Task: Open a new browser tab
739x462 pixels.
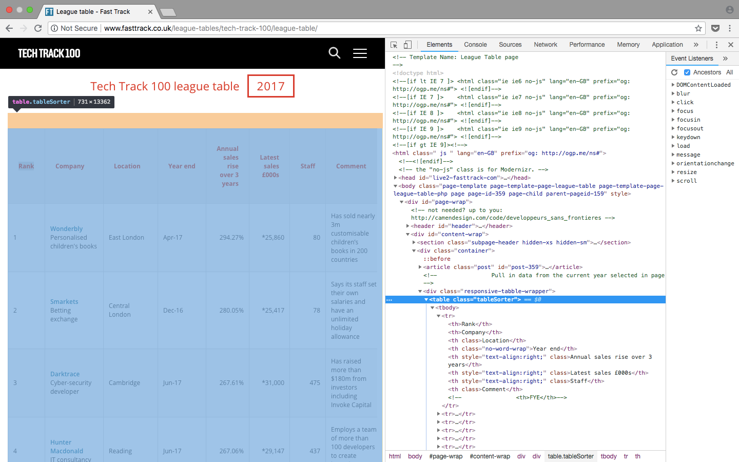Action: pos(168,12)
